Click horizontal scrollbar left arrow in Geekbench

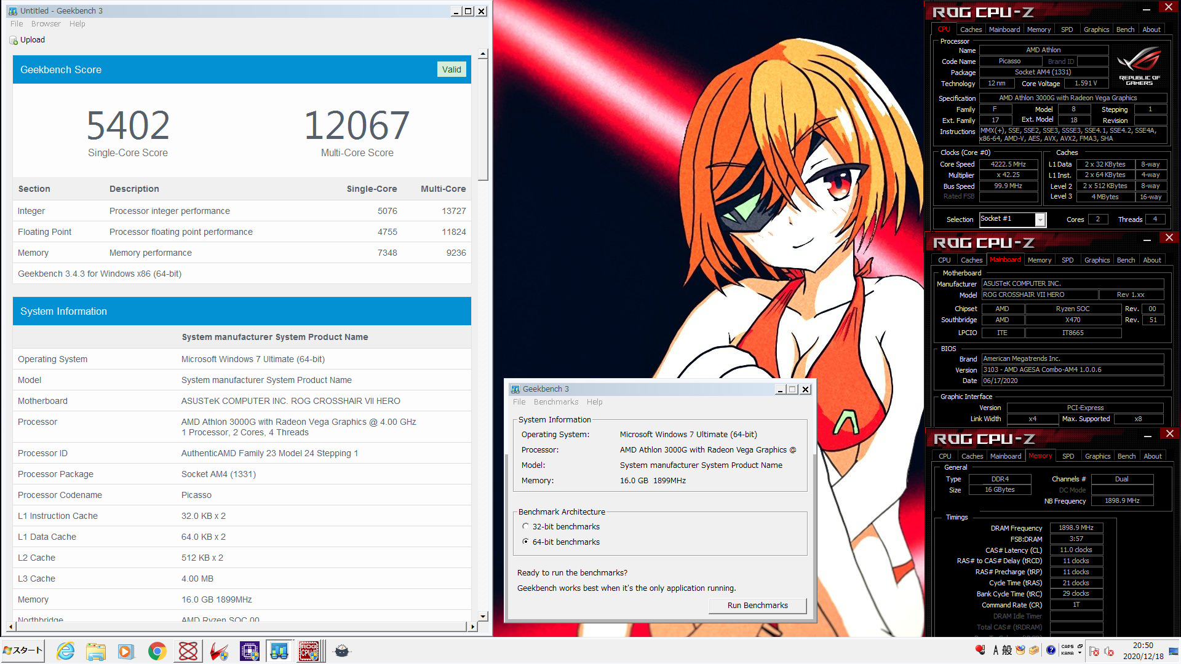point(10,627)
